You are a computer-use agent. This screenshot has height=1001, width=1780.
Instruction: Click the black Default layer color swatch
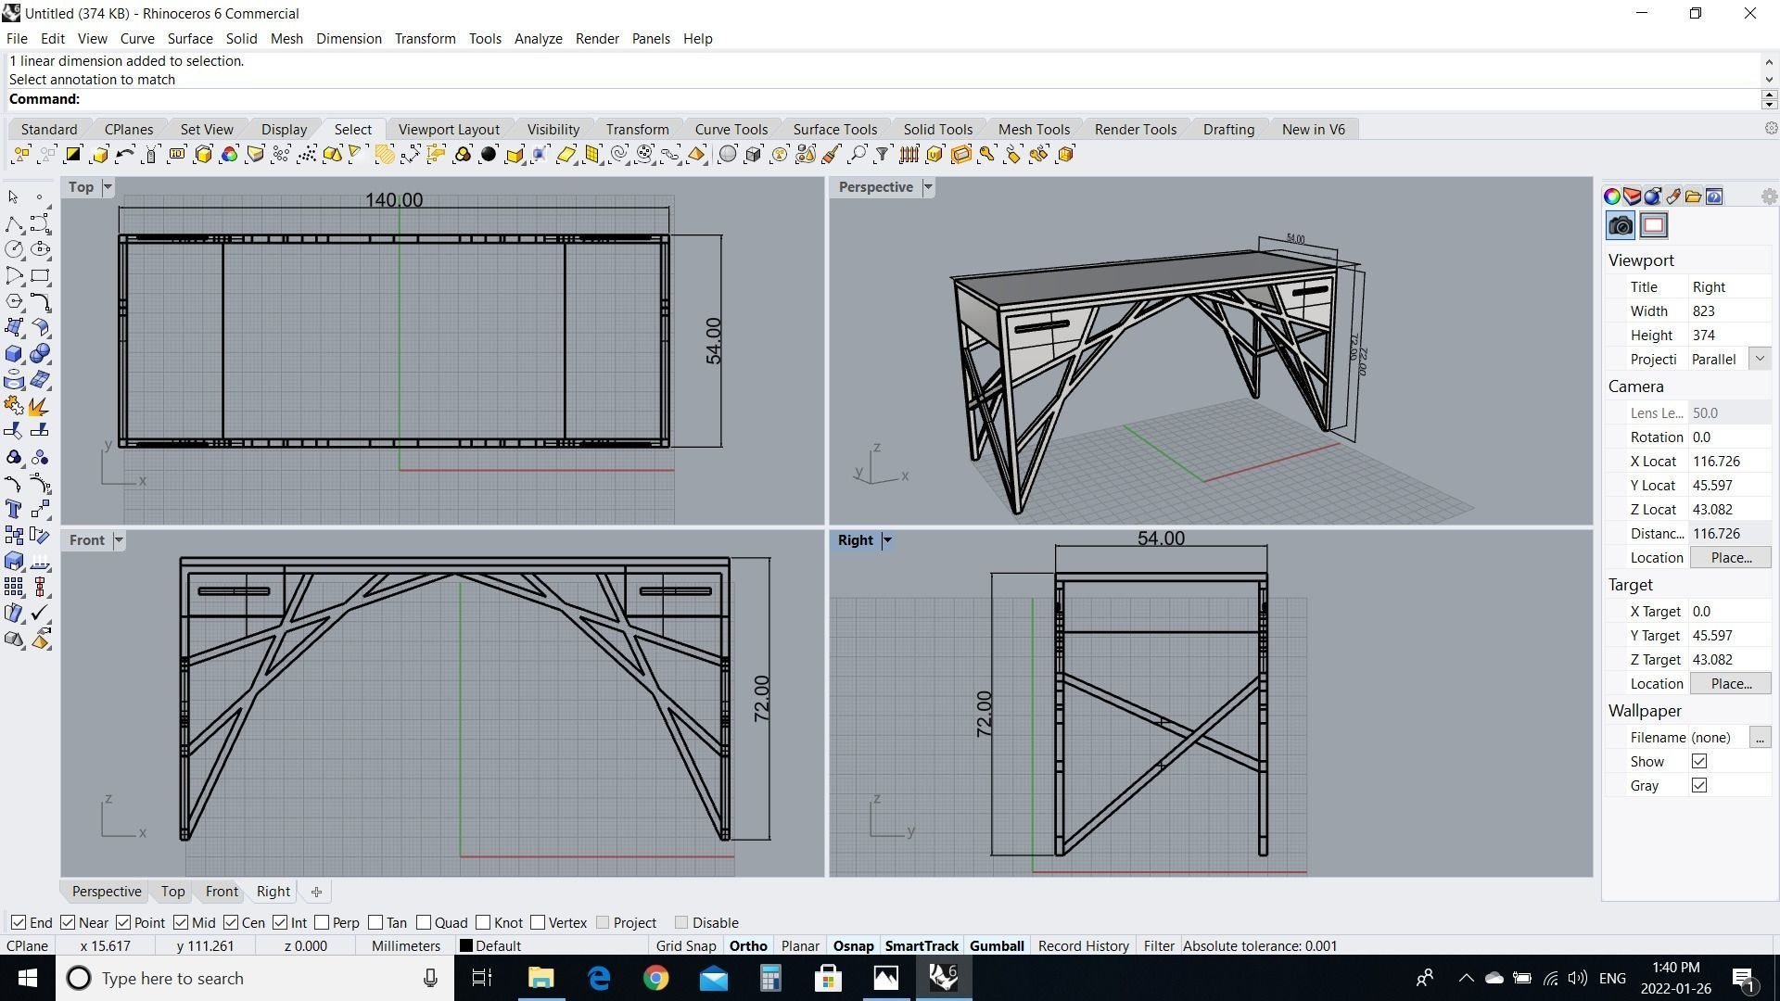click(466, 946)
